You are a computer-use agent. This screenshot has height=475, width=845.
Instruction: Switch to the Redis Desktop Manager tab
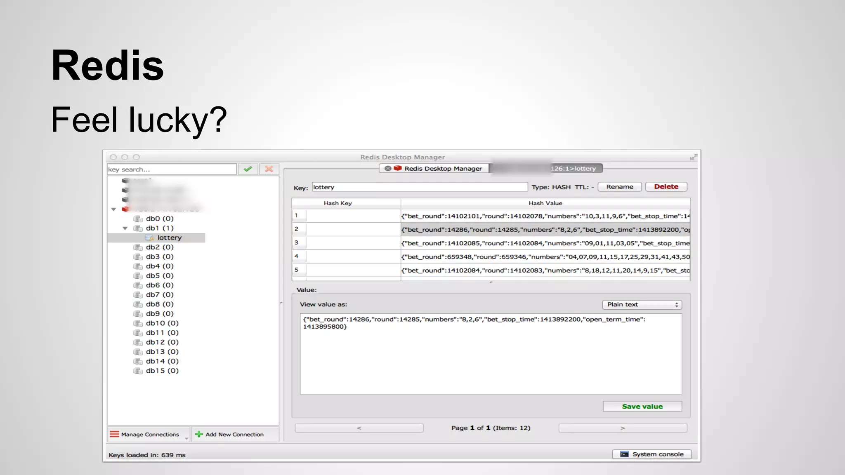click(434, 168)
